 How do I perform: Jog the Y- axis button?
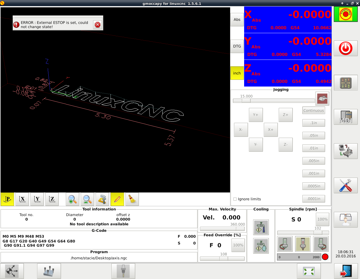(256, 145)
